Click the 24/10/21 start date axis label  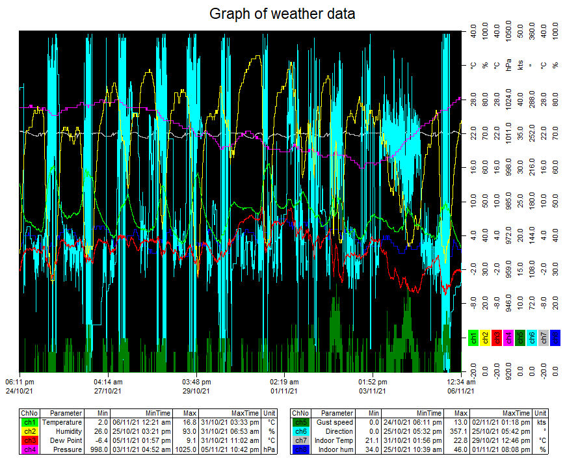(20, 391)
